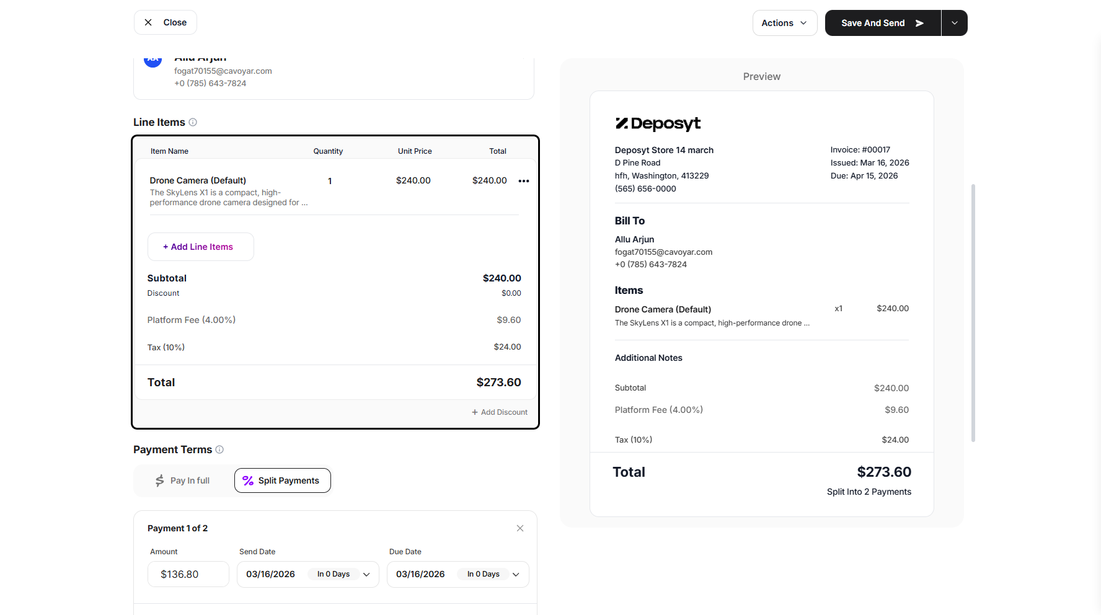
Task: Click the Close button with X icon
Action: point(165,22)
